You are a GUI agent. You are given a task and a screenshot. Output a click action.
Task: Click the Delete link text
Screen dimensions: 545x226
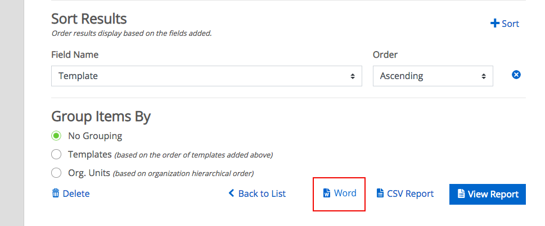point(76,193)
